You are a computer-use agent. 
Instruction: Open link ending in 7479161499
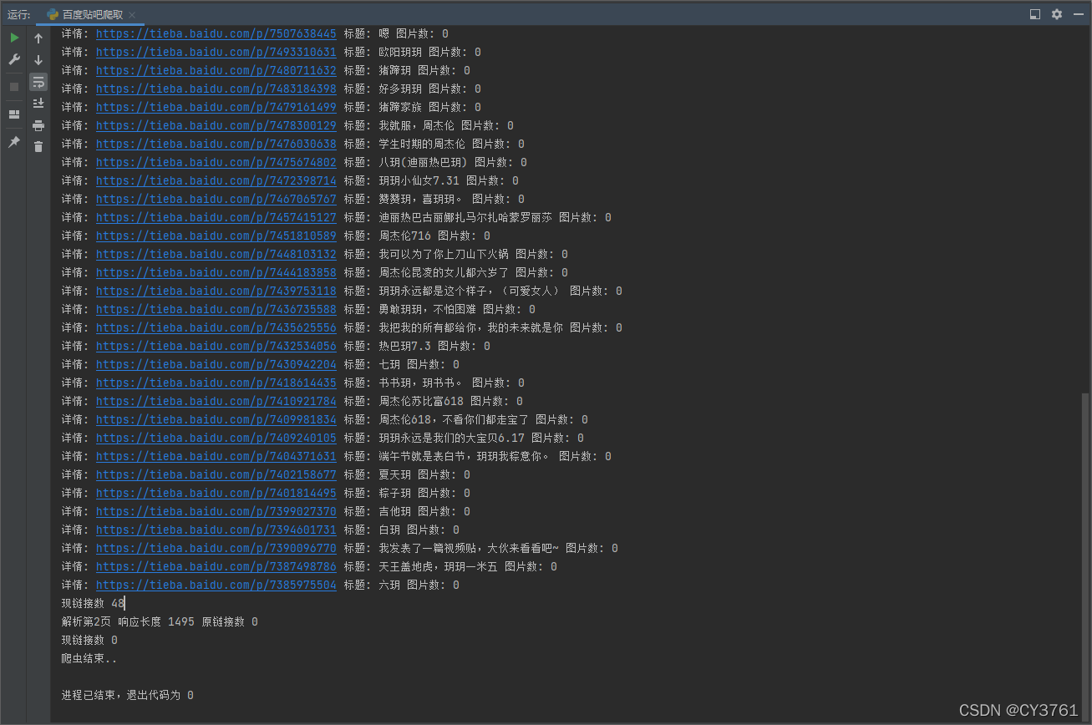216,107
